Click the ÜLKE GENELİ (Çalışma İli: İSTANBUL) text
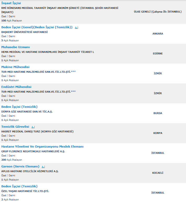Image resolution: width=186 pixels, height=202 pixels. pyautogui.click(x=157, y=12)
